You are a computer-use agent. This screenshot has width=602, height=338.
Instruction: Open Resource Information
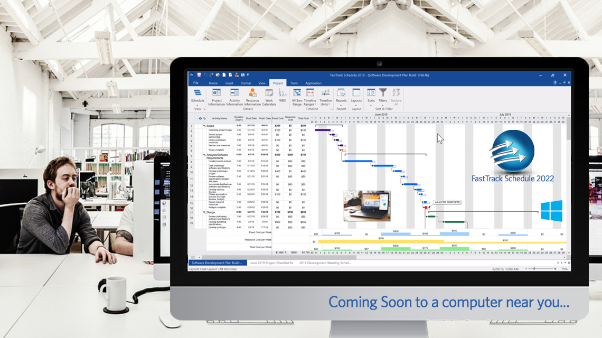(x=252, y=95)
